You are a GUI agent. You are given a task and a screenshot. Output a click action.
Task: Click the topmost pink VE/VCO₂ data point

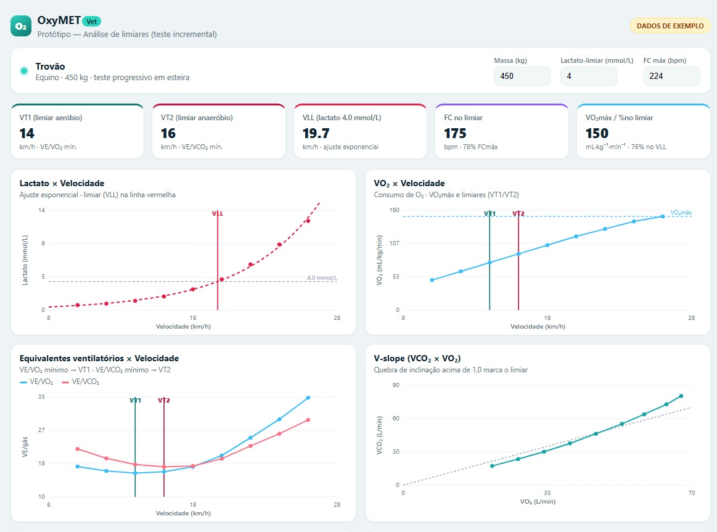308,420
